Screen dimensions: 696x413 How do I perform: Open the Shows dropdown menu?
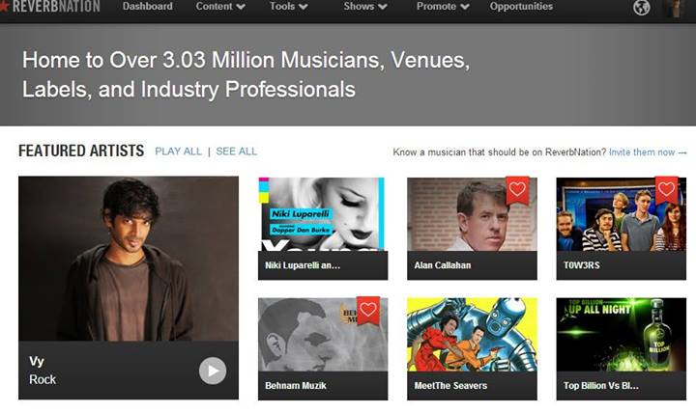point(364,7)
